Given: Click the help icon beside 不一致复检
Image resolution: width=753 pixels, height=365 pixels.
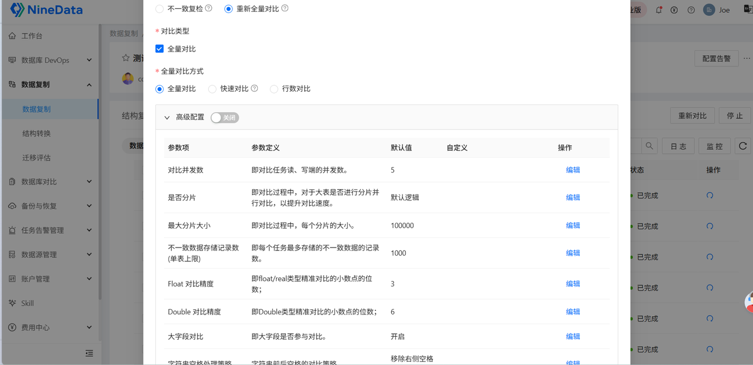Looking at the screenshot, I should click(x=209, y=9).
